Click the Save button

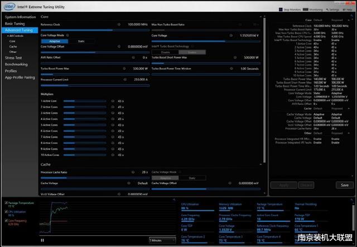coord(344,185)
